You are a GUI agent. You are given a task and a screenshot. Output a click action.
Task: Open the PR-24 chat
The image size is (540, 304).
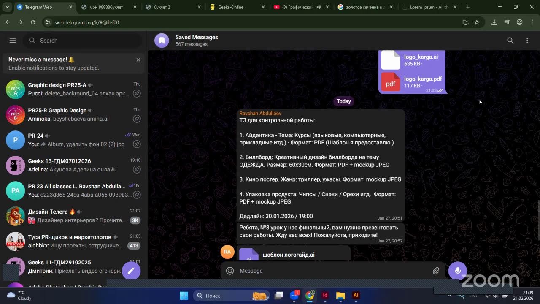pos(74,140)
